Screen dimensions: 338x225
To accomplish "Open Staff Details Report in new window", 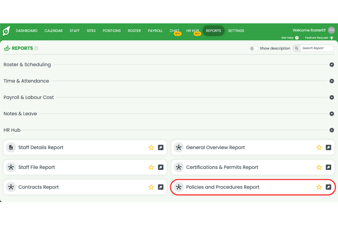I will [x=161, y=147].
